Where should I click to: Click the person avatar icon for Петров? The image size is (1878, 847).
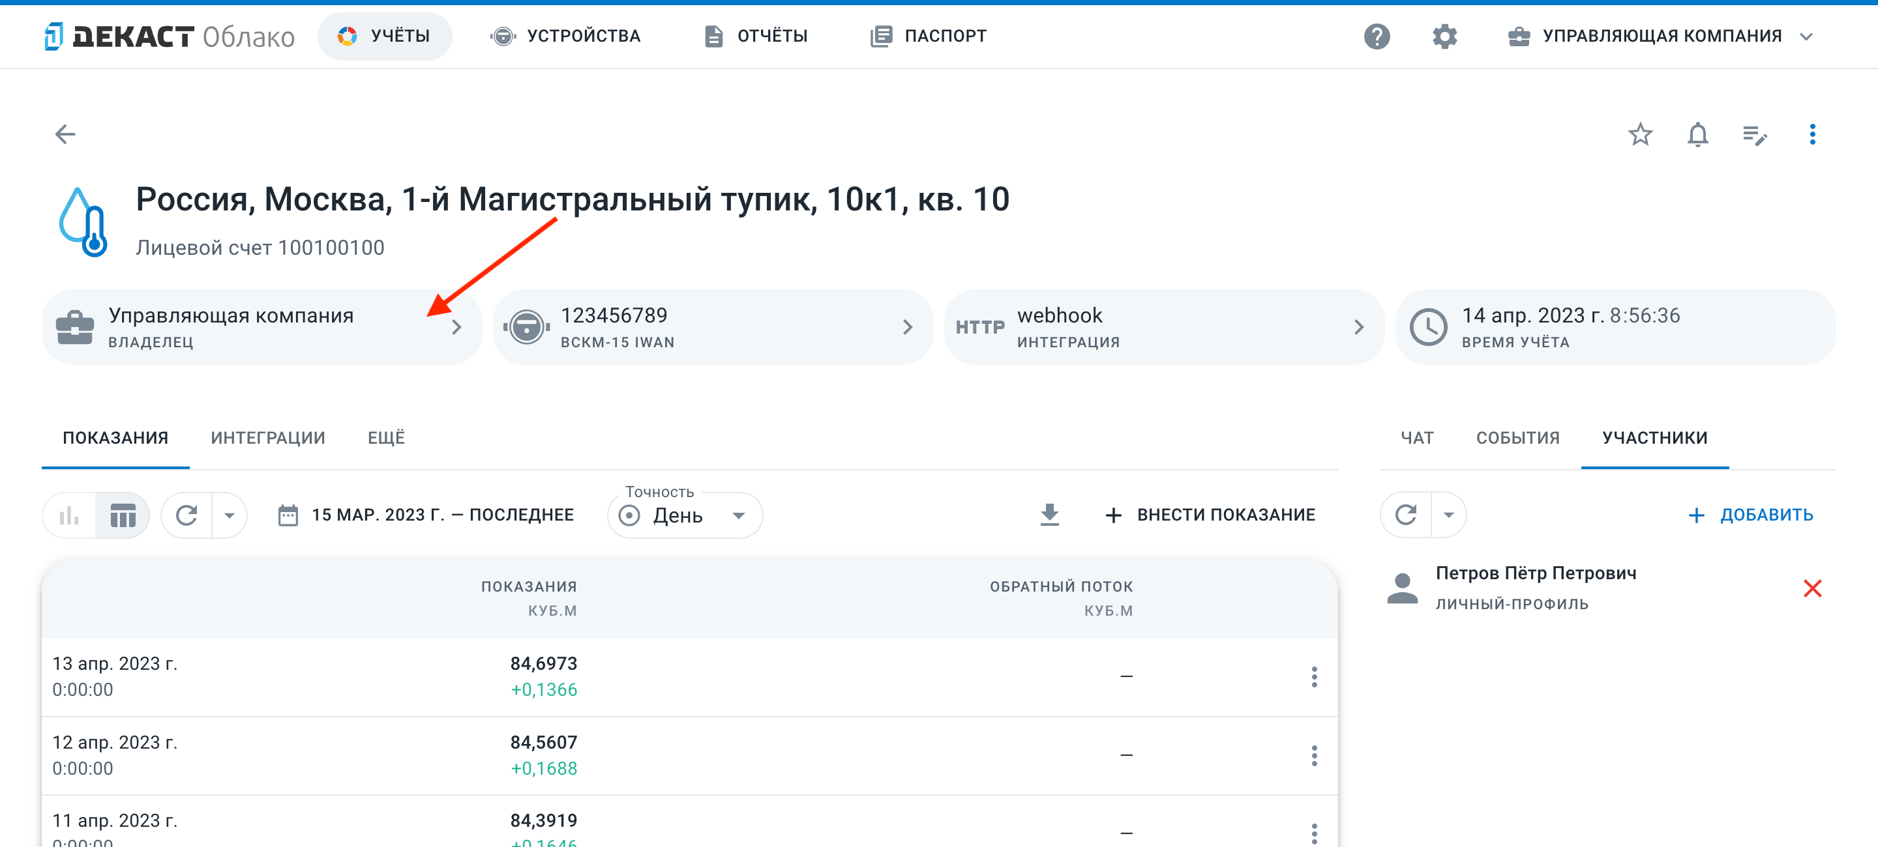(x=1401, y=588)
